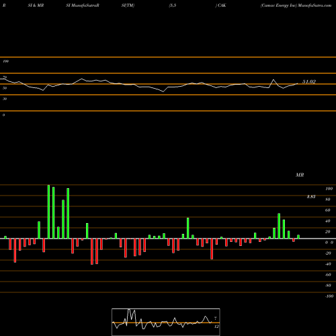Click the 30 level label on RSI axis
This screenshot has width=336, height=336.
(x=5, y=99)
